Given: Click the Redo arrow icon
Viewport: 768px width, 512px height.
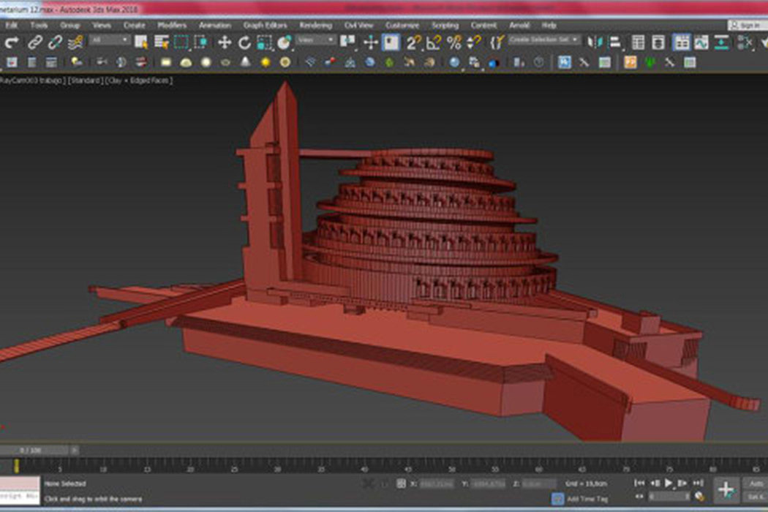Looking at the screenshot, I should 12,42.
